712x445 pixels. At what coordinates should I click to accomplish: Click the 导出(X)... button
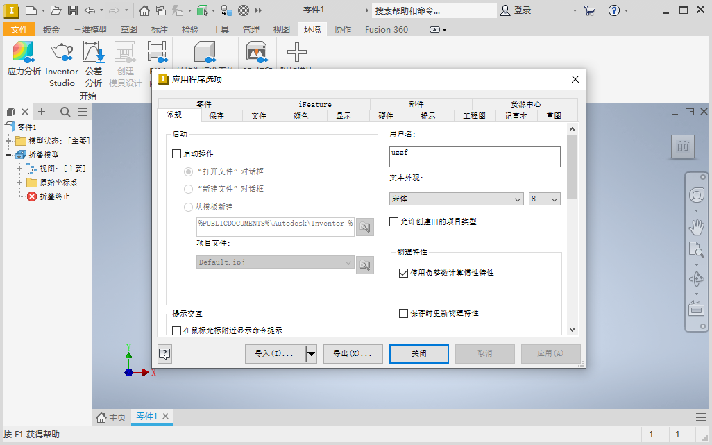click(x=353, y=353)
